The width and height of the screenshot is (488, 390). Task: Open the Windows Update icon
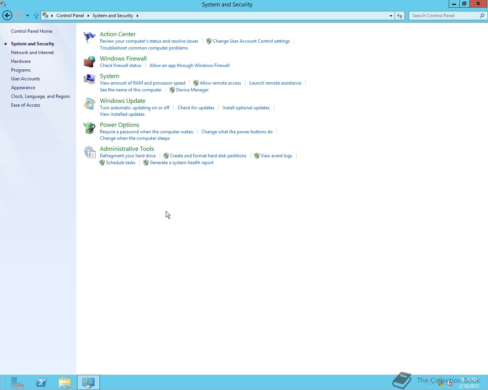coord(90,104)
